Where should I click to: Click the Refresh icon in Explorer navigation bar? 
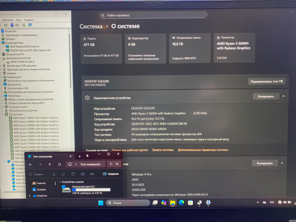pos(59,164)
